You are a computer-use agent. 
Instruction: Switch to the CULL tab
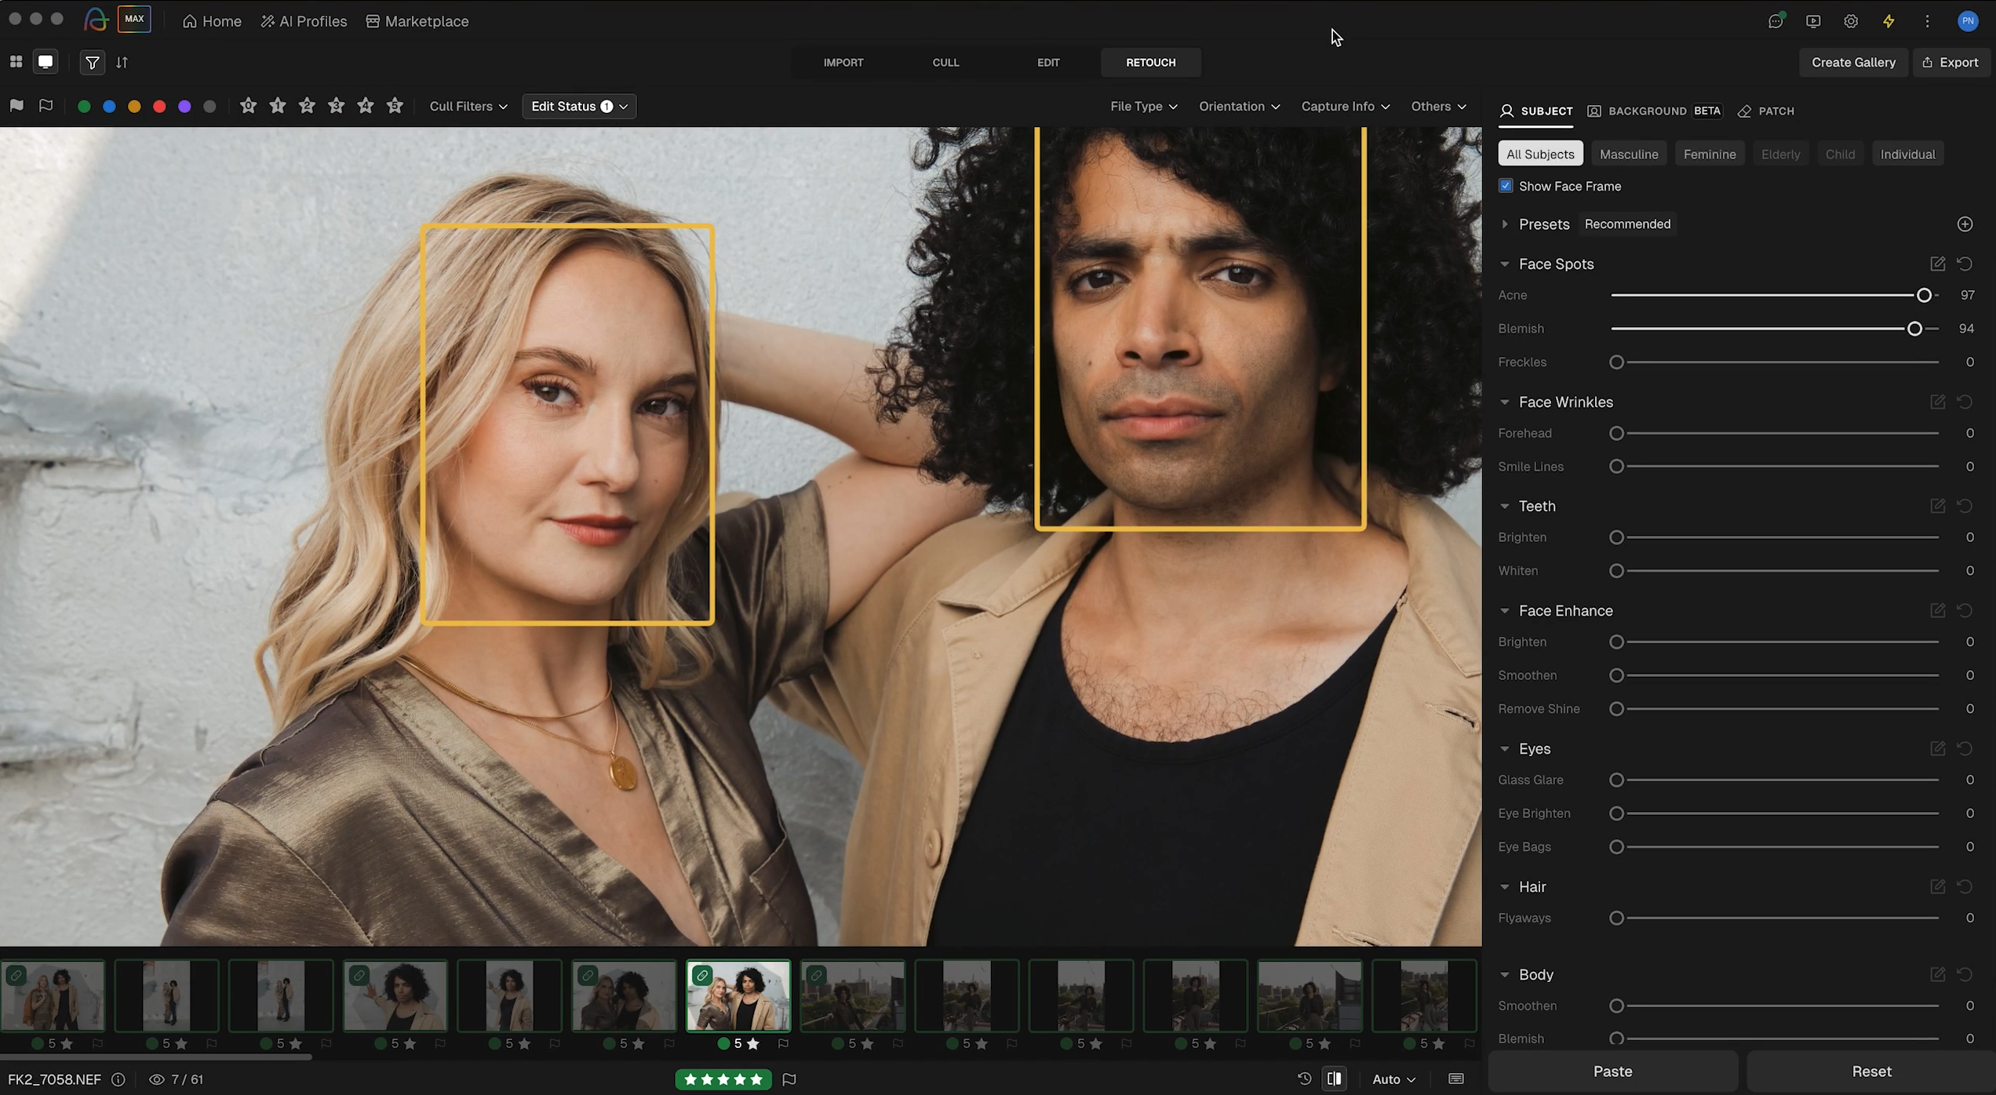[x=945, y=62]
